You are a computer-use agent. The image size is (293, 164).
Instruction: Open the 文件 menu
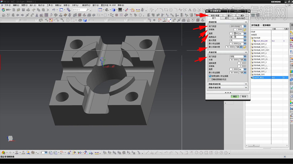pyautogui.click(x=7, y=5)
